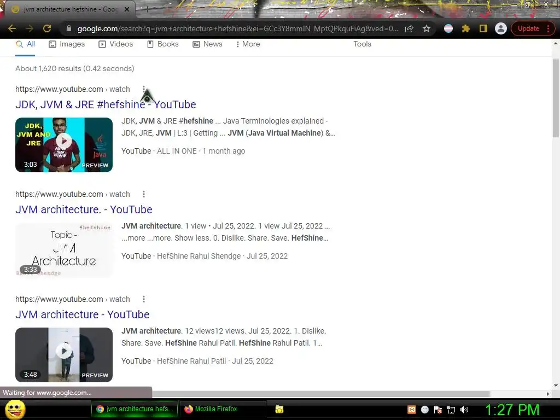Reload the Google search page

47,28
